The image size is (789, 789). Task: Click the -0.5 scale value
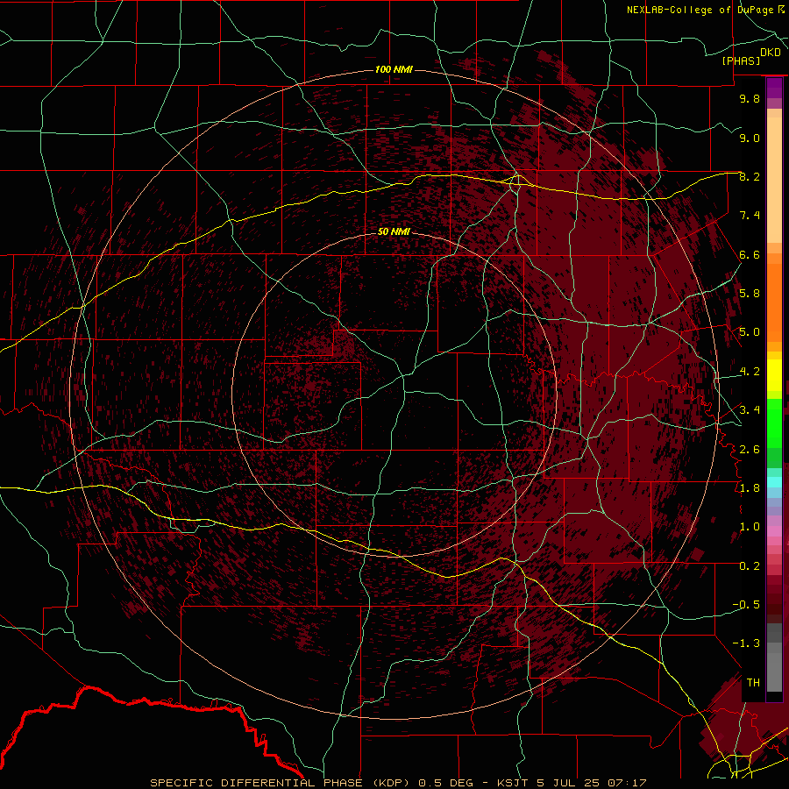coord(746,605)
